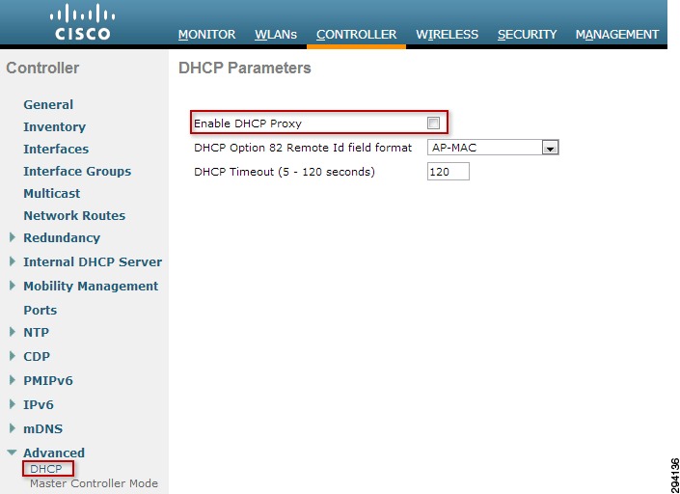Click the Internal DHCP Server label

pos(93,262)
